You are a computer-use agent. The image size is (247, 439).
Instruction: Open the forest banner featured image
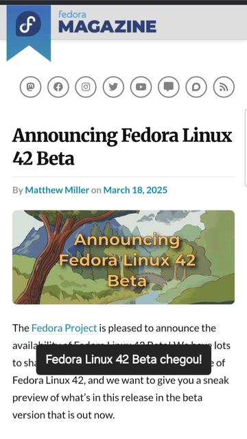click(123, 257)
